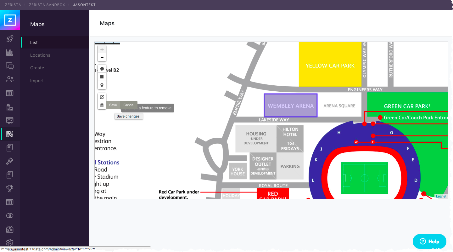Click Cancel in the delete toolbar

point(129,105)
